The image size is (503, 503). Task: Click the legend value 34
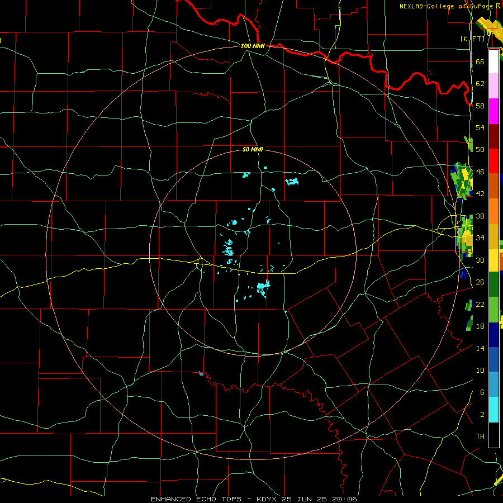(x=480, y=238)
